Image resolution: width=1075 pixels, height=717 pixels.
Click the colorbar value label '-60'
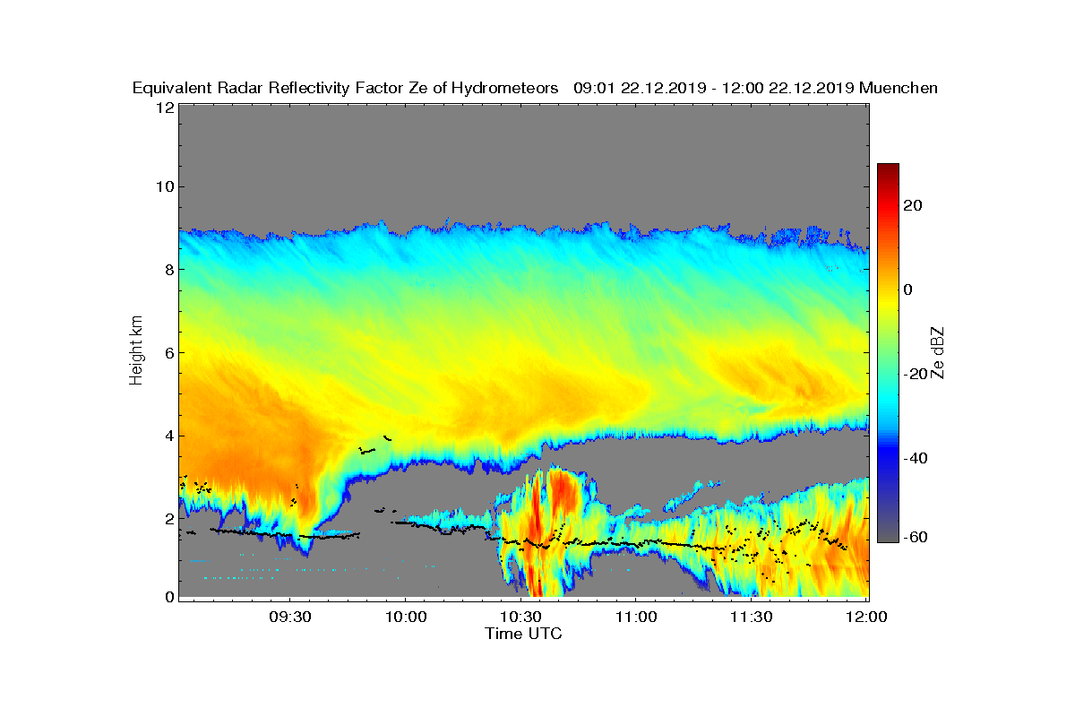point(916,537)
